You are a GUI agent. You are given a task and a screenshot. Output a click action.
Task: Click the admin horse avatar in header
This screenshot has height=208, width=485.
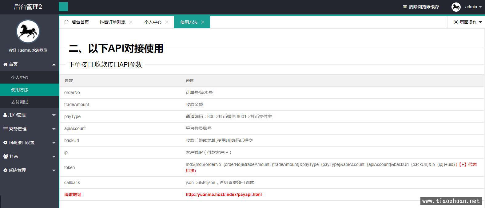pos(456,7)
